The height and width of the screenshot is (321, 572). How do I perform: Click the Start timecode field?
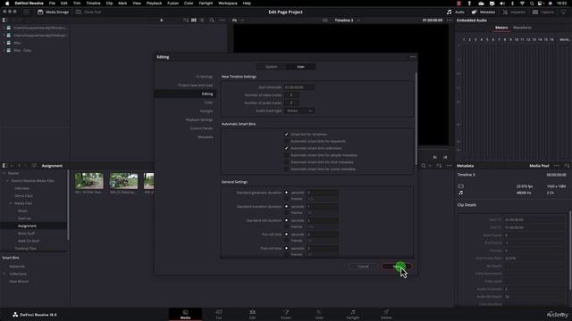[299, 87]
